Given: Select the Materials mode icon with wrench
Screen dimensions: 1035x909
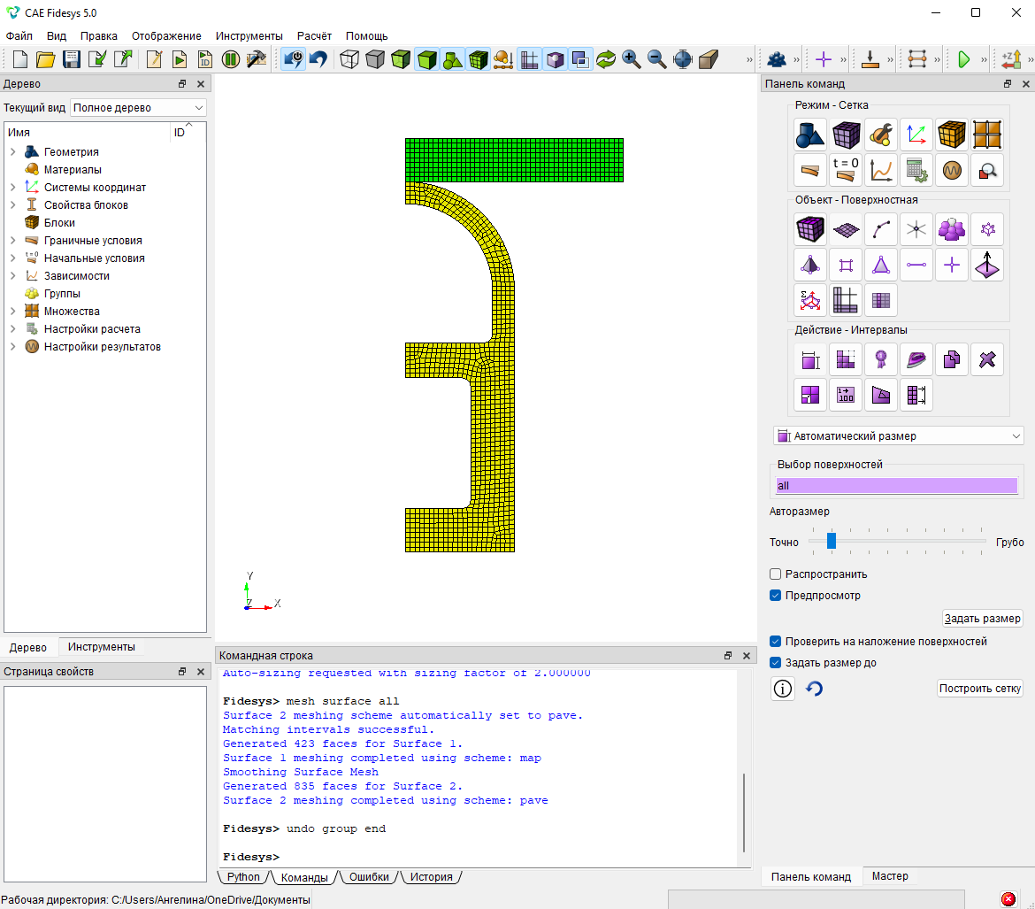Looking at the screenshot, I should [x=880, y=135].
